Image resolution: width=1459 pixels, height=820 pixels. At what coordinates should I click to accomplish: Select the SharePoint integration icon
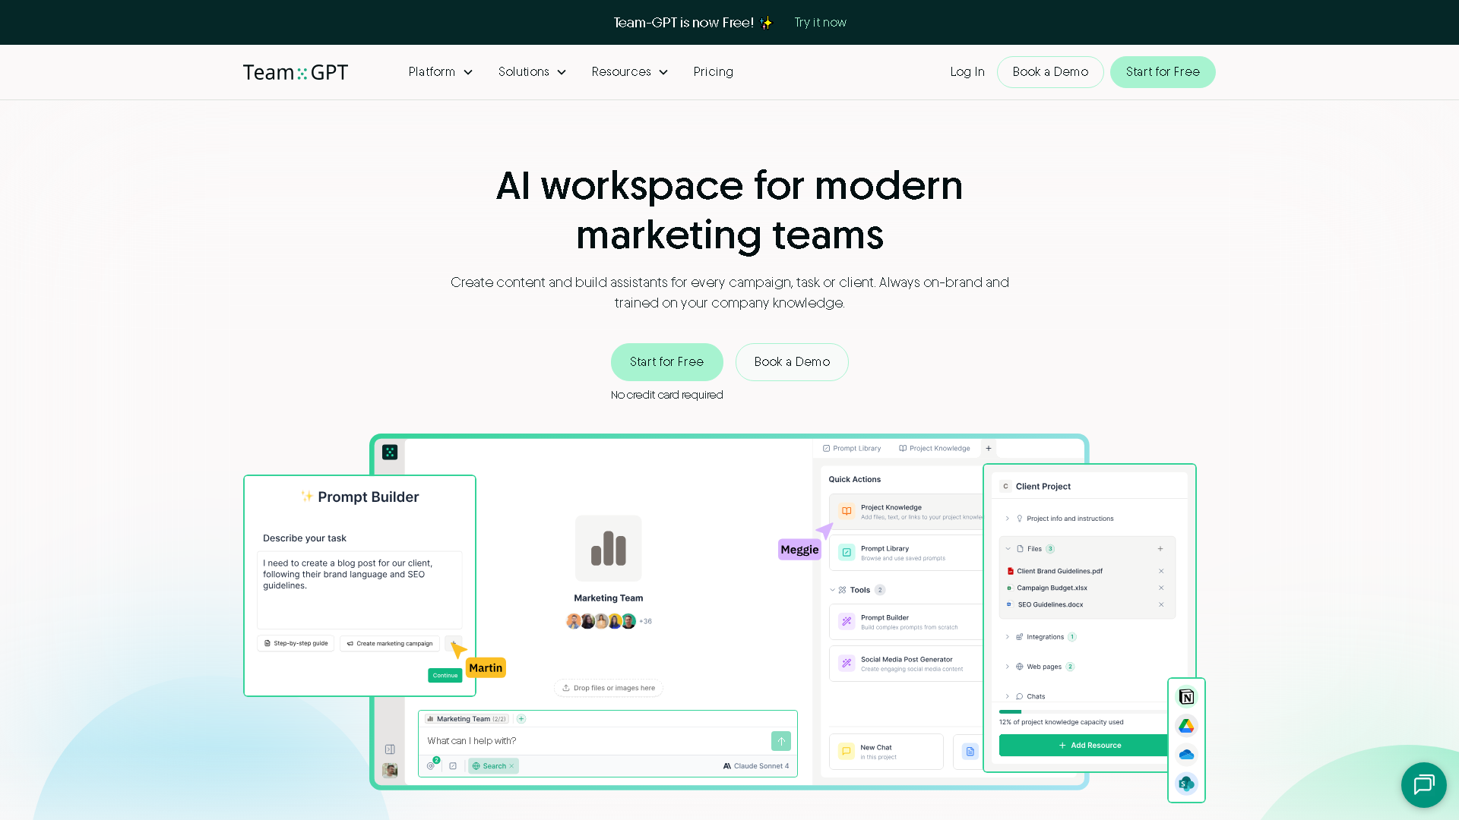[x=1186, y=783]
